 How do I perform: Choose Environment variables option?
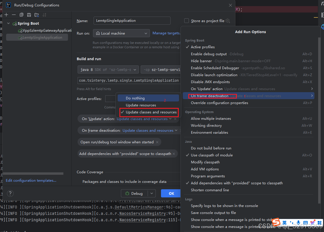(248, 132)
